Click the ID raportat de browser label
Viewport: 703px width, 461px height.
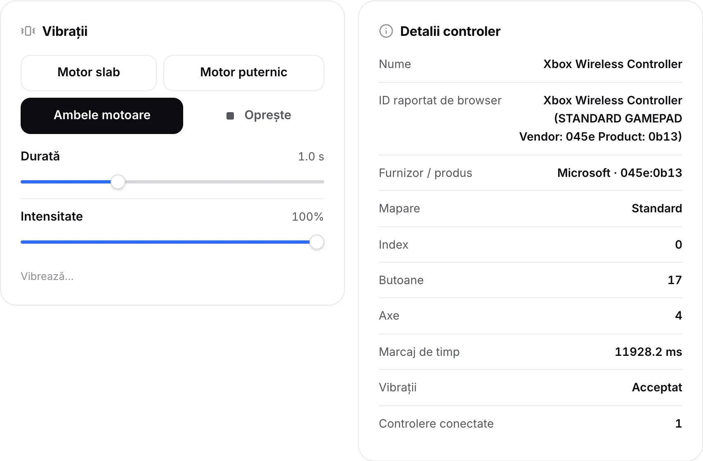point(440,101)
